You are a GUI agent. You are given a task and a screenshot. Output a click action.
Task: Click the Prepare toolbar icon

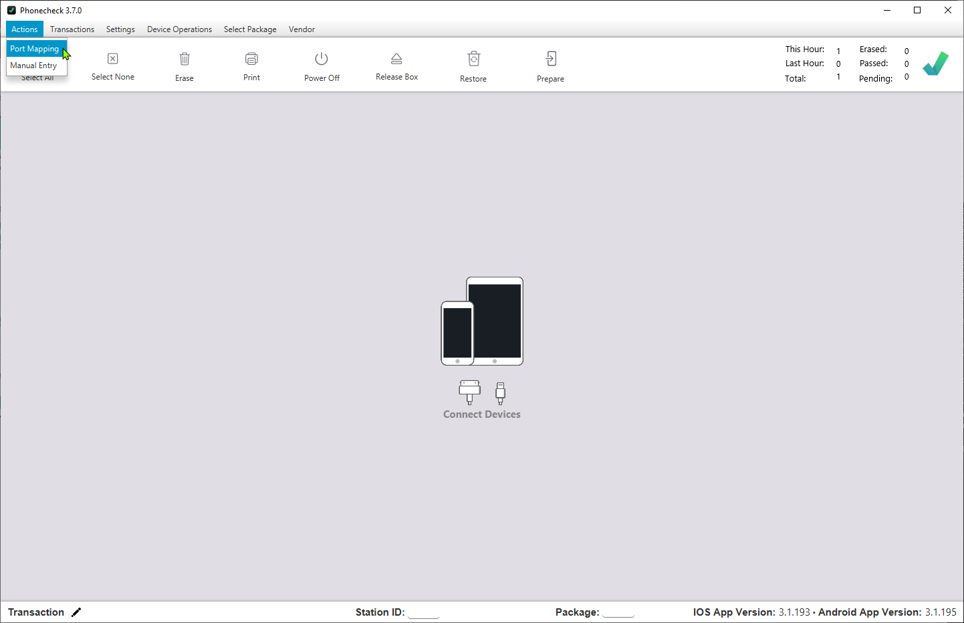(x=550, y=59)
